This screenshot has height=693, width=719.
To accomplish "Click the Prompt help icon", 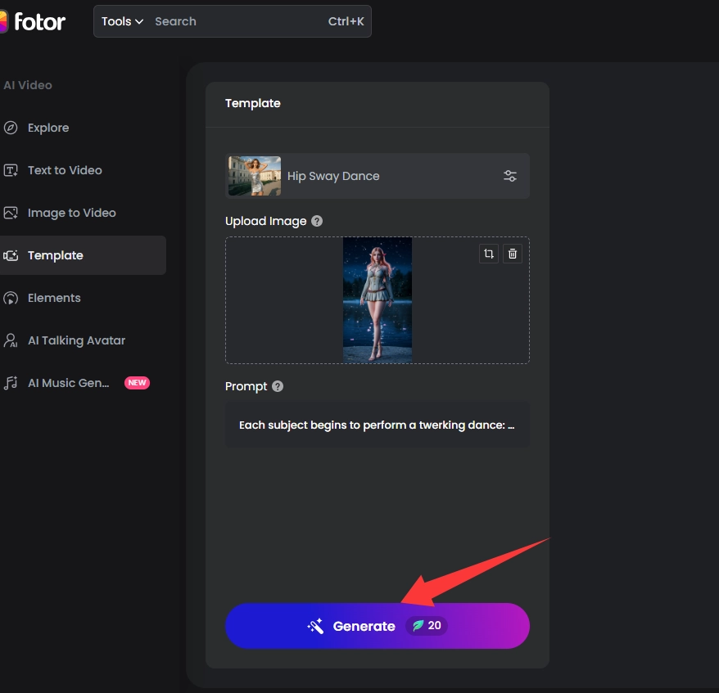I will [277, 386].
